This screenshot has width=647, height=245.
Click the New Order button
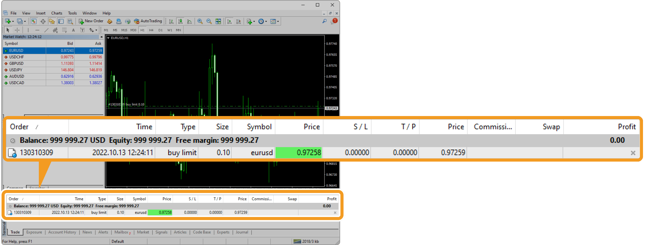pyautogui.click(x=91, y=21)
